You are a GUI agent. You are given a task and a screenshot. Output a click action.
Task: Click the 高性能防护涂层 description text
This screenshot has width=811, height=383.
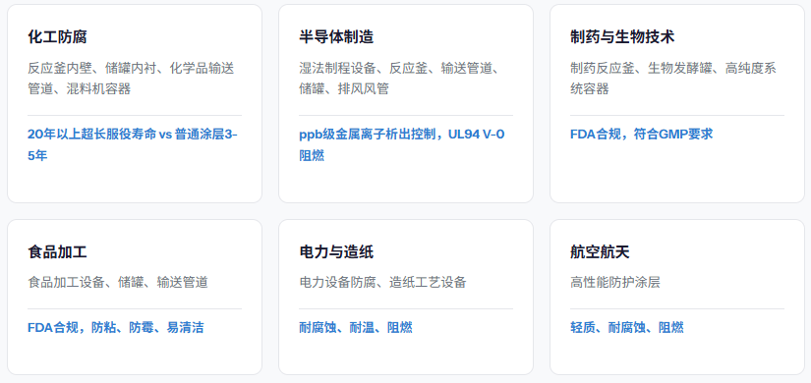(x=615, y=282)
